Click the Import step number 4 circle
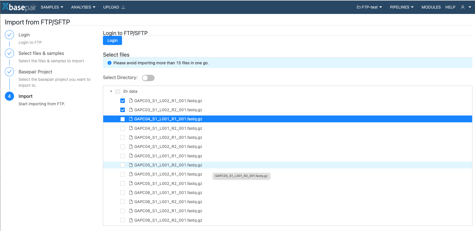Viewport: 475px width, 231px height. (9, 96)
